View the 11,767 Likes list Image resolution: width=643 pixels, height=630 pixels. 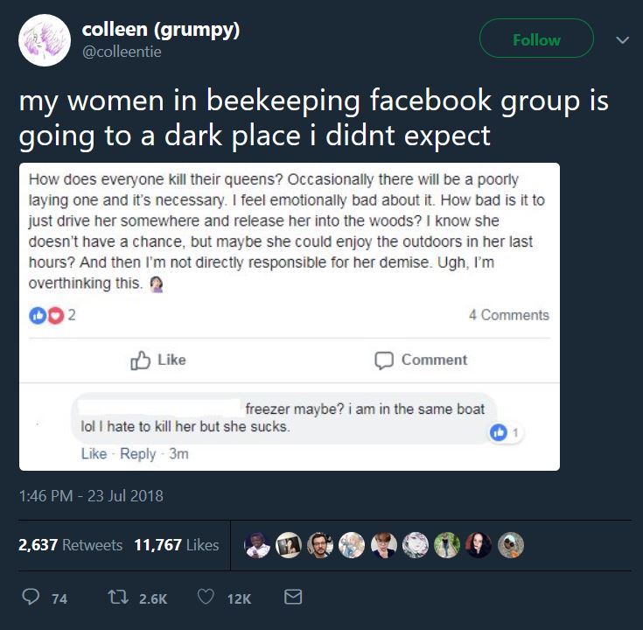coord(176,544)
